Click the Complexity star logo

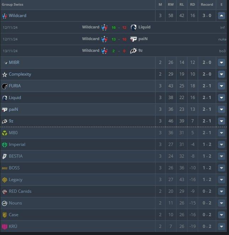[5, 74]
